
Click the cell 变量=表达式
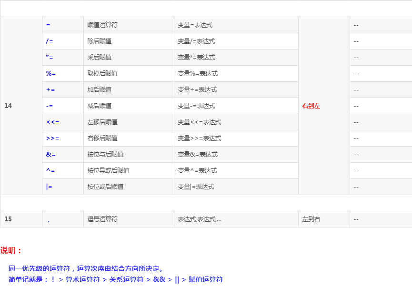(236, 25)
